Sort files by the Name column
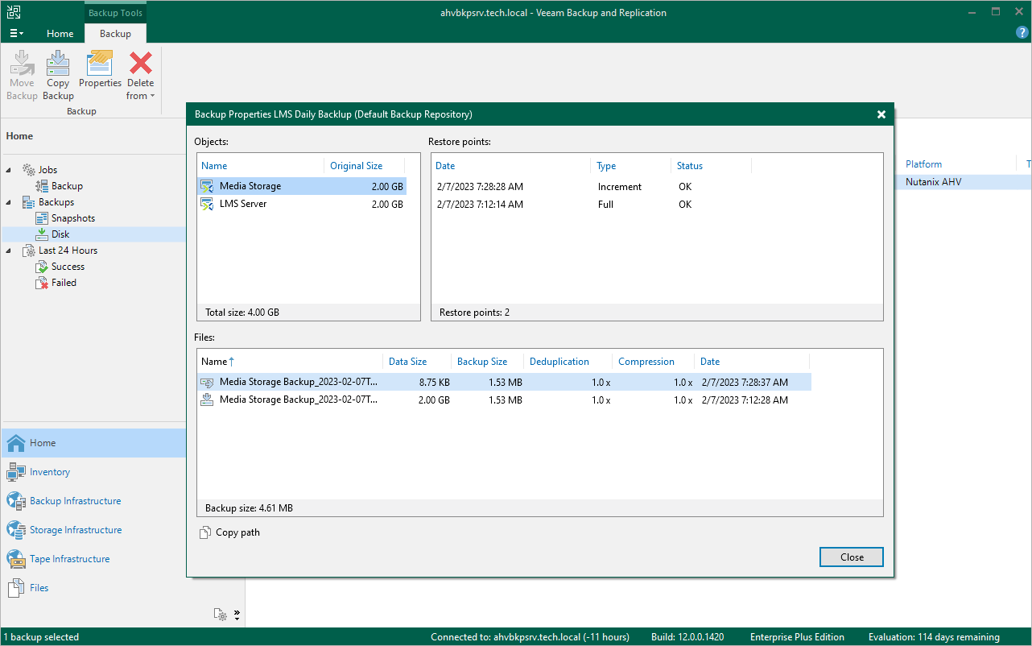This screenshot has height=646, width=1032. [x=214, y=362]
